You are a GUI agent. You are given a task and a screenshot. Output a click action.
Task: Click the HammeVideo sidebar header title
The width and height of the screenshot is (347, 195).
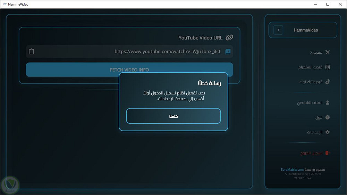[x=306, y=30]
